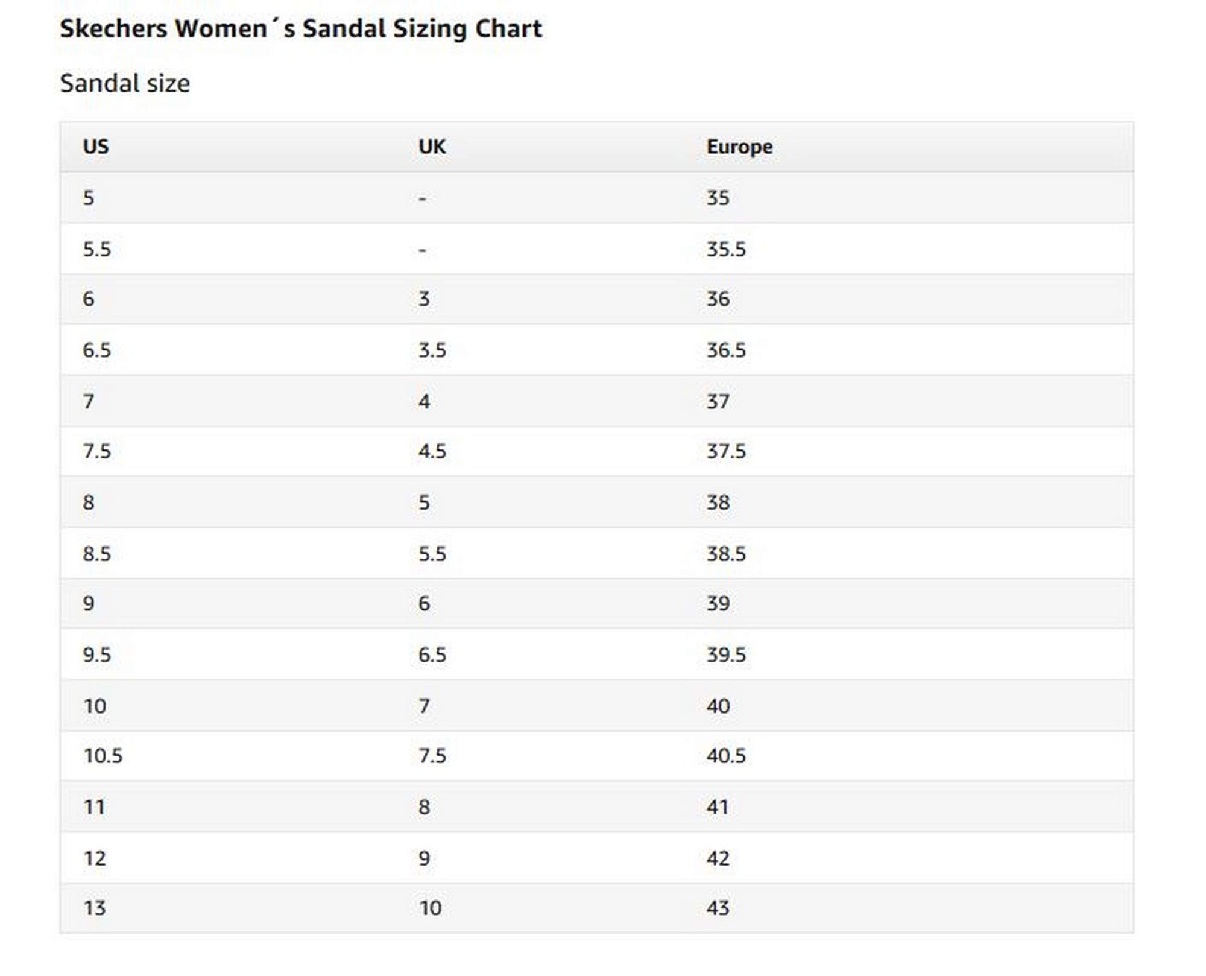Select the UK size 4.5 cell
This screenshot has height=976, width=1206.
click(432, 451)
